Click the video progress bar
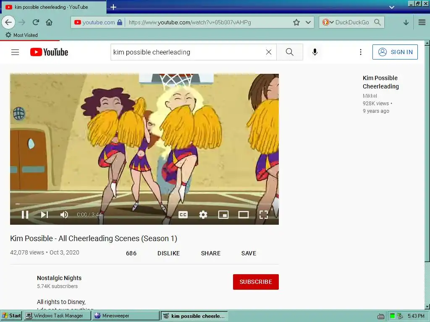This screenshot has width=430, height=322. point(144,204)
